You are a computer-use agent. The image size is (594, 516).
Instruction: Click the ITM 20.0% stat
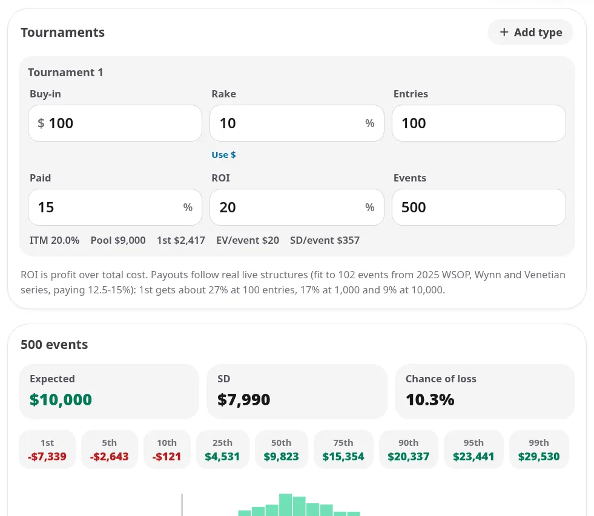(54, 240)
